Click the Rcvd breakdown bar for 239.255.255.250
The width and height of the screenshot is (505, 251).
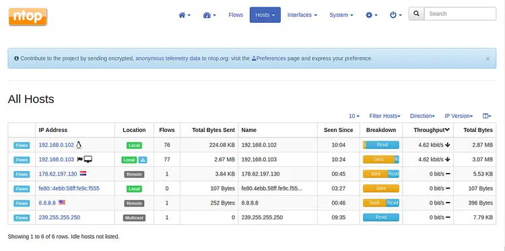pyautogui.click(x=381, y=217)
